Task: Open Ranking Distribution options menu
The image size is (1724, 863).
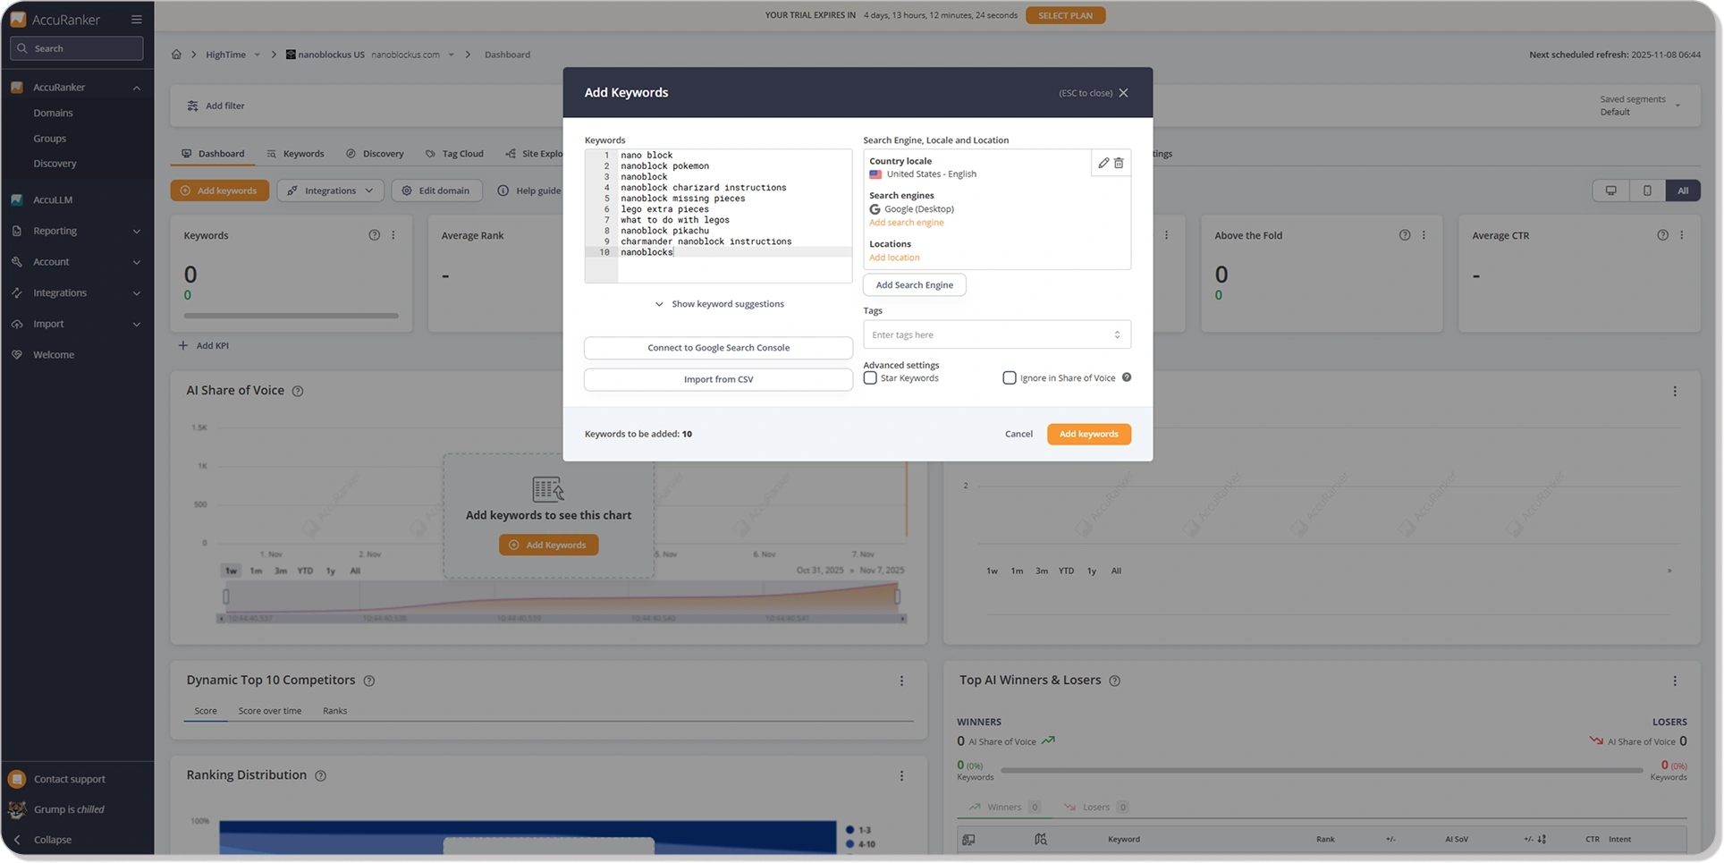Action: tap(901, 775)
